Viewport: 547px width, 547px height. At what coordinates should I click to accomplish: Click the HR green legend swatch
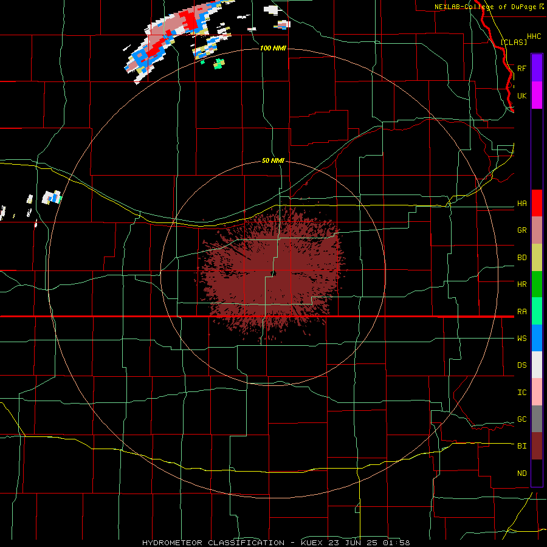point(537,284)
